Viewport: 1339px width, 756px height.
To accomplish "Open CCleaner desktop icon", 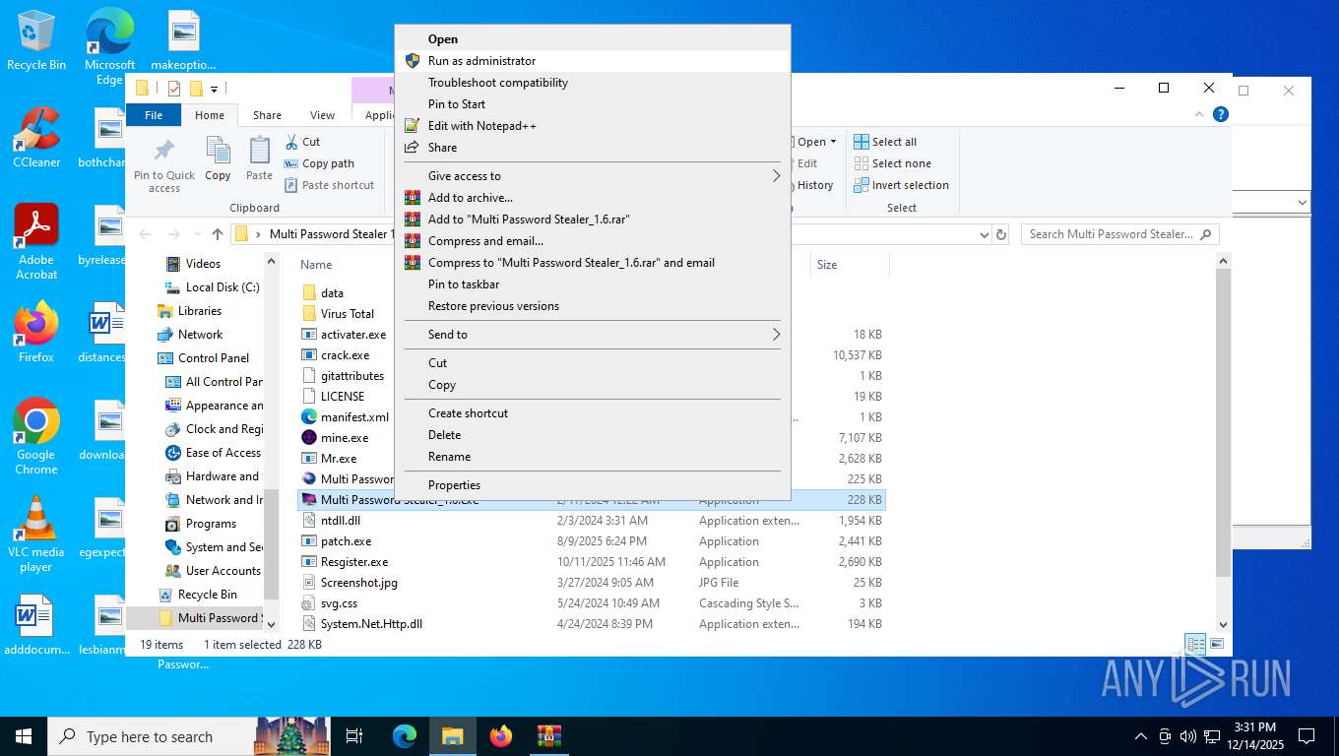I will click(36, 138).
